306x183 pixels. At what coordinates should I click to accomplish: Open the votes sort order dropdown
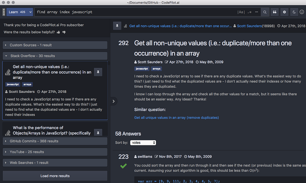143,142
